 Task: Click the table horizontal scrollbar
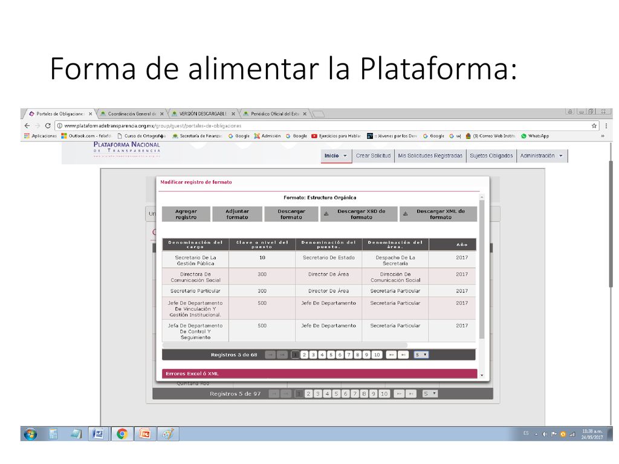point(284,345)
